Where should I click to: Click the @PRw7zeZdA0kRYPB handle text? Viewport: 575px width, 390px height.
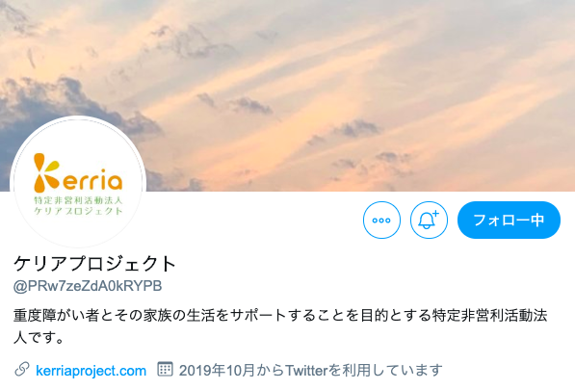point(88,286)
